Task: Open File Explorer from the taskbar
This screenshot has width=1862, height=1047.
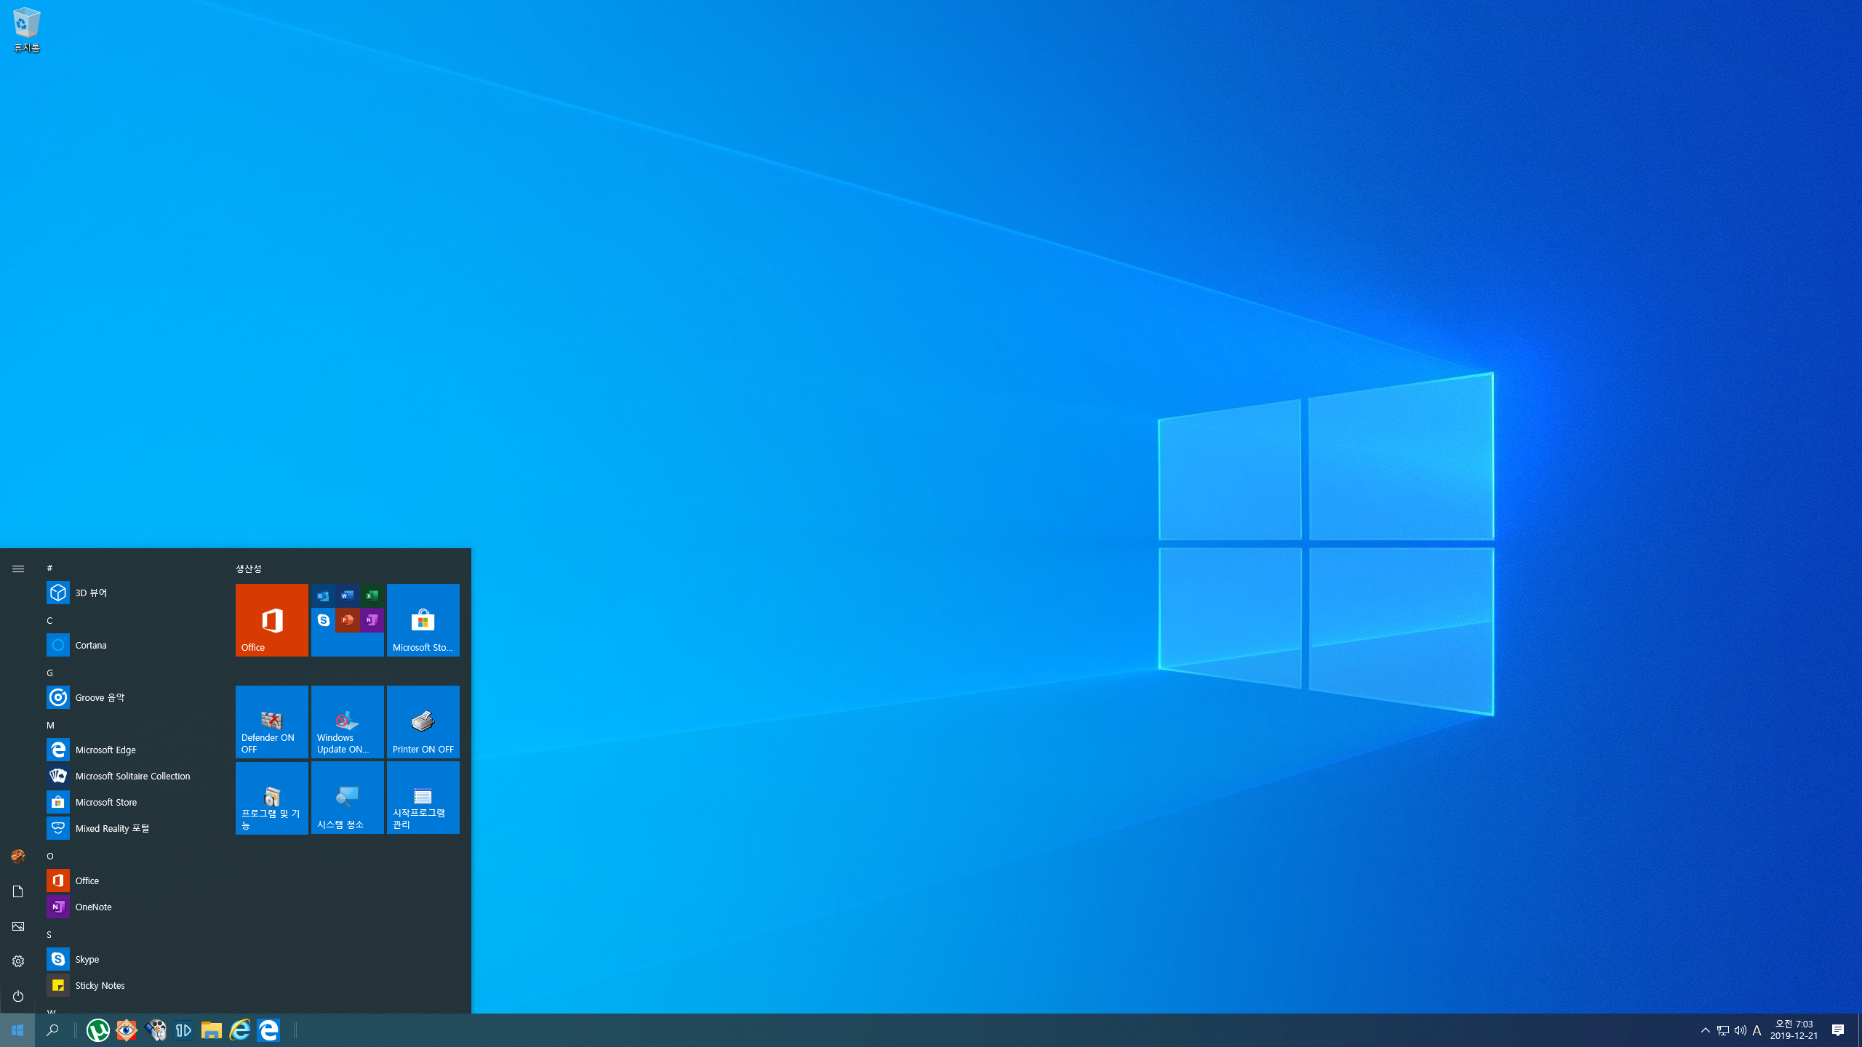Action: pos(212,1030)
